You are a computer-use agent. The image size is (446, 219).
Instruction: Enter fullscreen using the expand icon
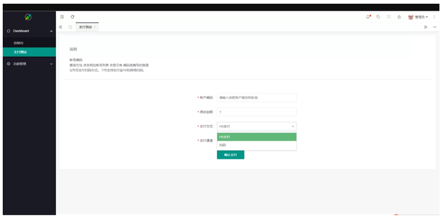pos(389,17)
